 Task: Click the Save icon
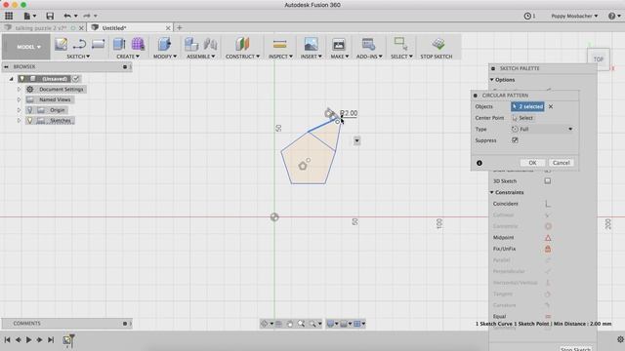(x=50, y=16)
